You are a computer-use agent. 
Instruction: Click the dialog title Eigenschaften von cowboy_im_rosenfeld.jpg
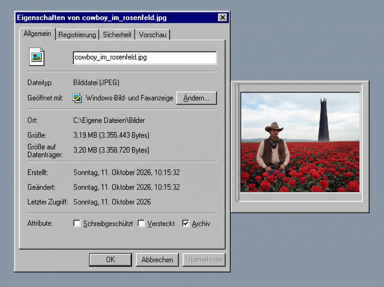92,18
